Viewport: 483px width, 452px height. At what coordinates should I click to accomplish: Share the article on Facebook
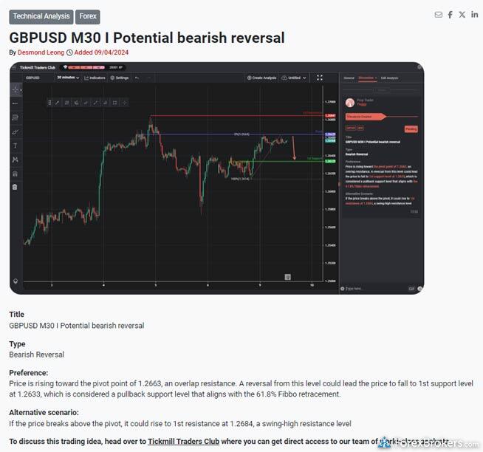click(x=451, y=15)
